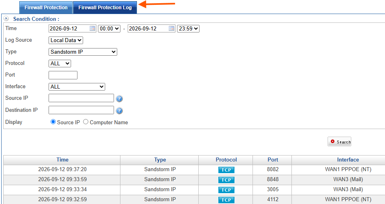Click into the Destination IP input field
The height and width of the screenshot is (204, 385).
click(81, 110)
